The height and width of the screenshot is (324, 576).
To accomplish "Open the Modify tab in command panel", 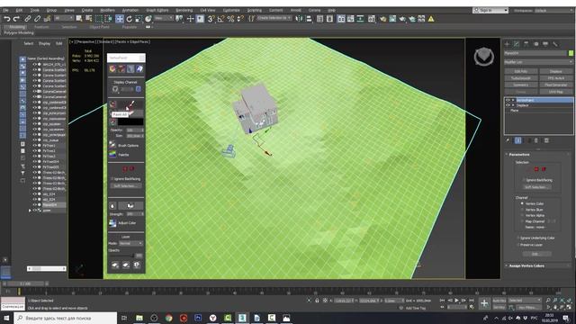I will [x=517, y=44].
